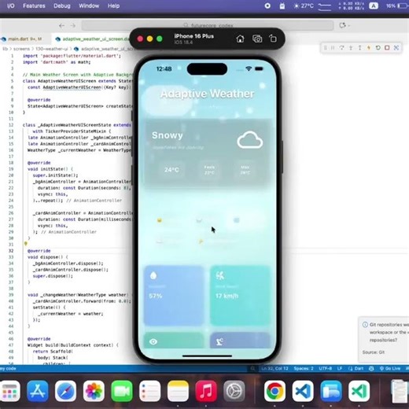Open Music app from the Dock

click(206, 391)
